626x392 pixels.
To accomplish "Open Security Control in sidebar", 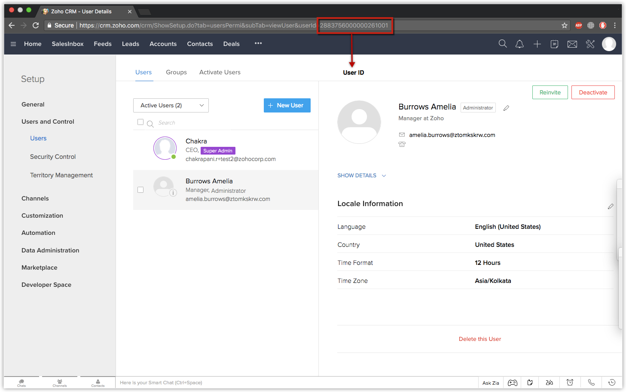I will [53, 157].
